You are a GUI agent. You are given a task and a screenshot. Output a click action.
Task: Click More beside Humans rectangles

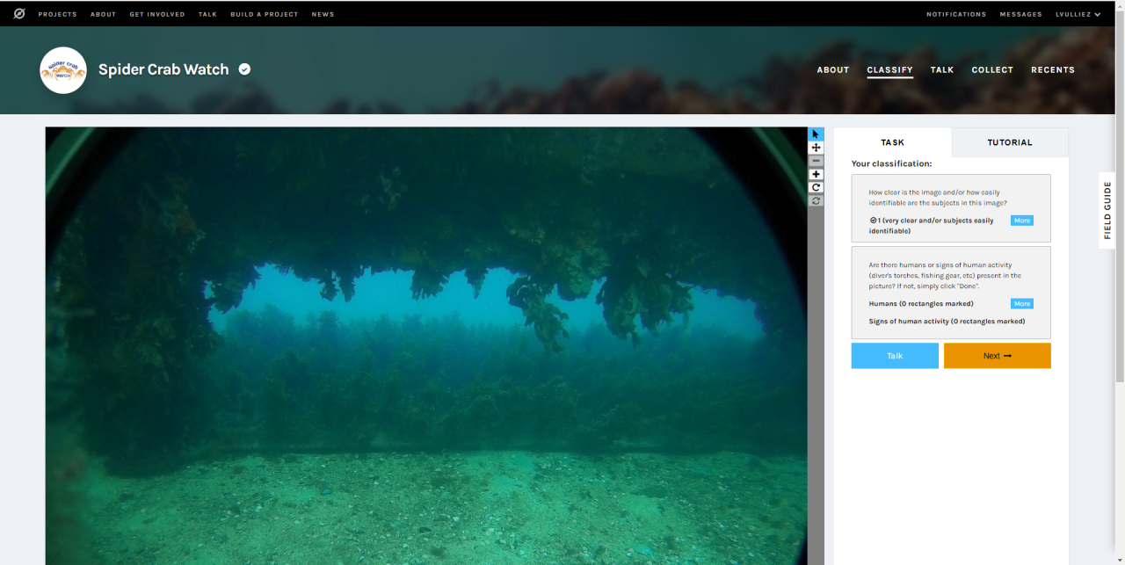tap(1022, 304)
